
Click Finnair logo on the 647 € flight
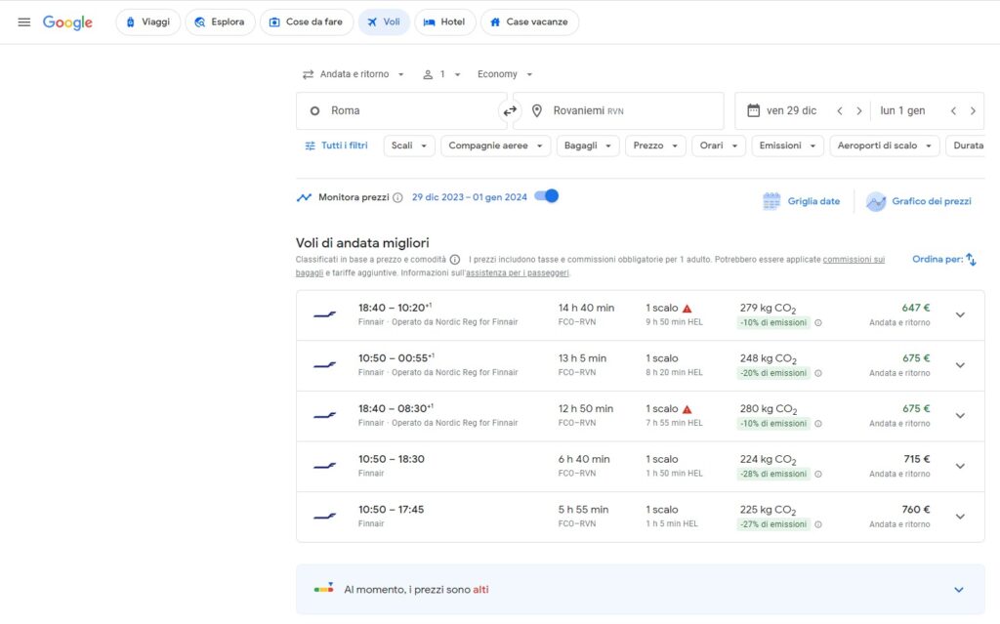point(324,314)
